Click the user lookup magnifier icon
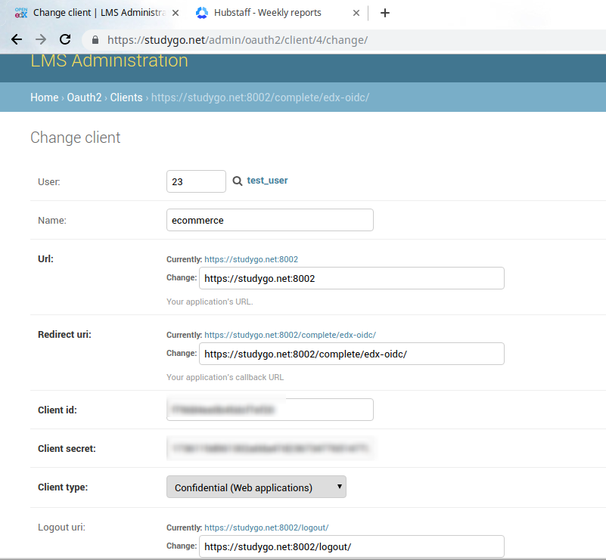 click(x=237, y=181)
